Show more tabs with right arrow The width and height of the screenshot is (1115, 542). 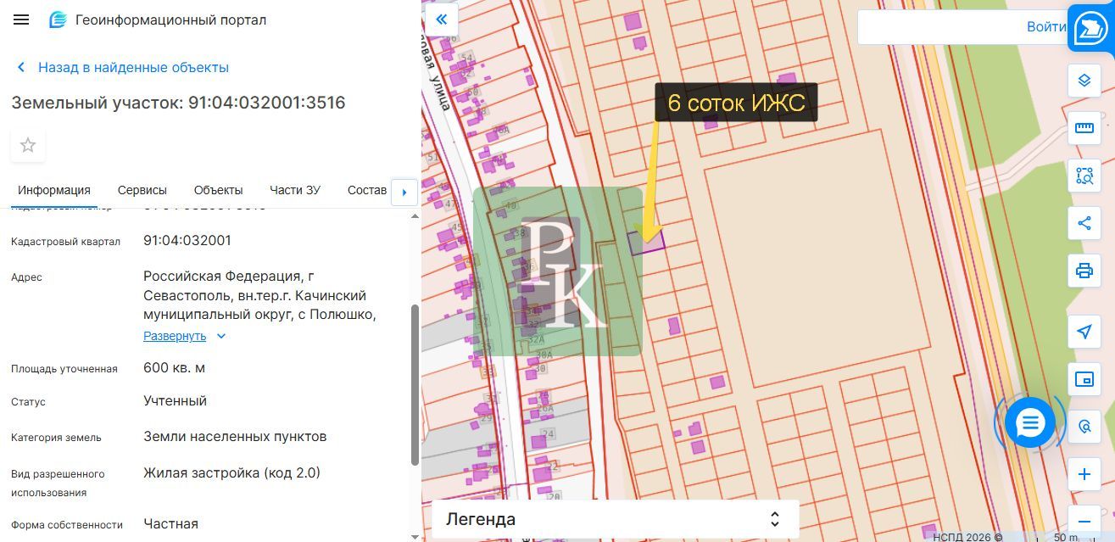404,193
